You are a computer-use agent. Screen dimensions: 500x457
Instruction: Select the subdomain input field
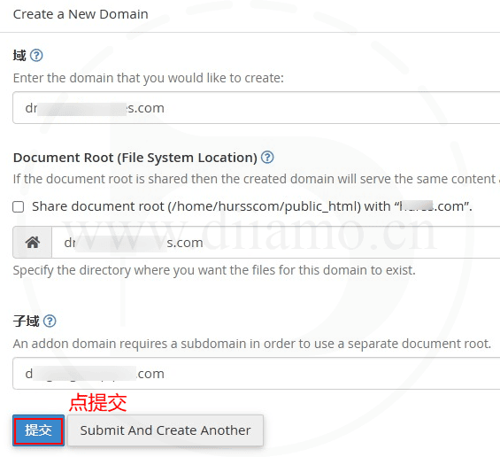pyautogui.click(x=257, y=374)
